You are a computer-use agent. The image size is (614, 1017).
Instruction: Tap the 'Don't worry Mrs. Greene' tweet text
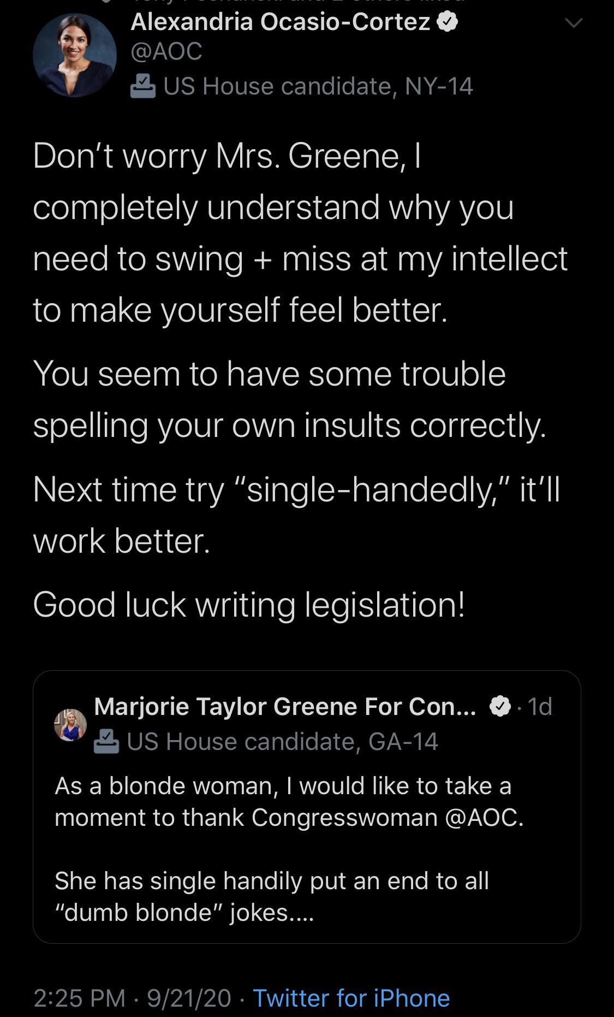pyautogui.click(x=226, y=157)
